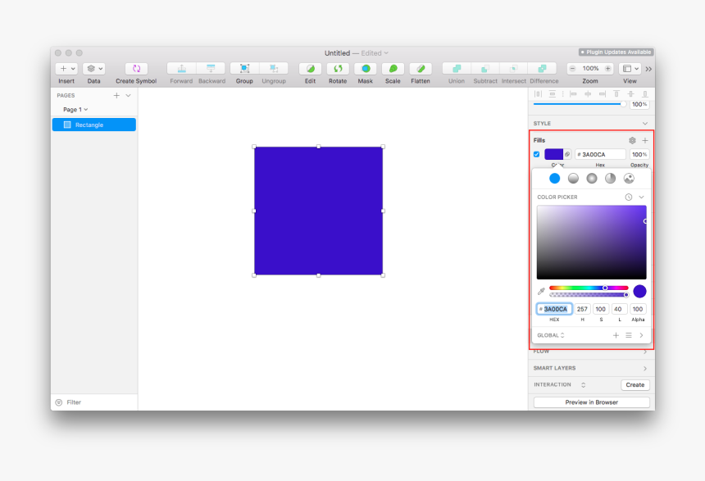Add a new fill

(x=645, y=140)
